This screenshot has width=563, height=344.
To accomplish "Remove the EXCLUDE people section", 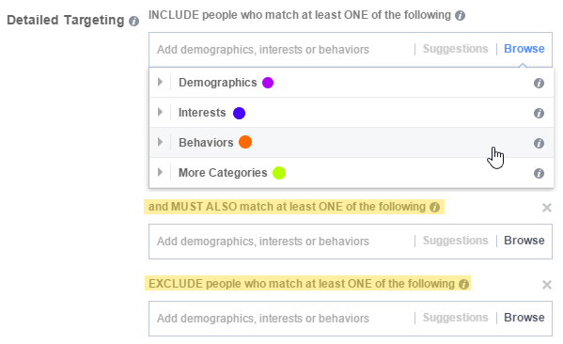I will click(x=546, y=285).
